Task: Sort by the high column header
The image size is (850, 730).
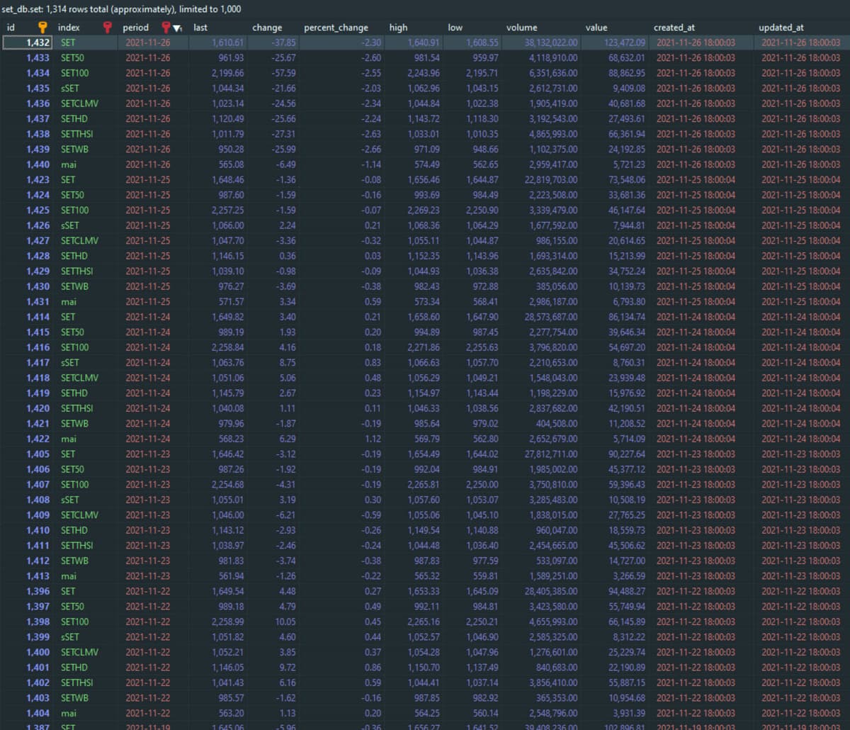Action: coord(398,28)
